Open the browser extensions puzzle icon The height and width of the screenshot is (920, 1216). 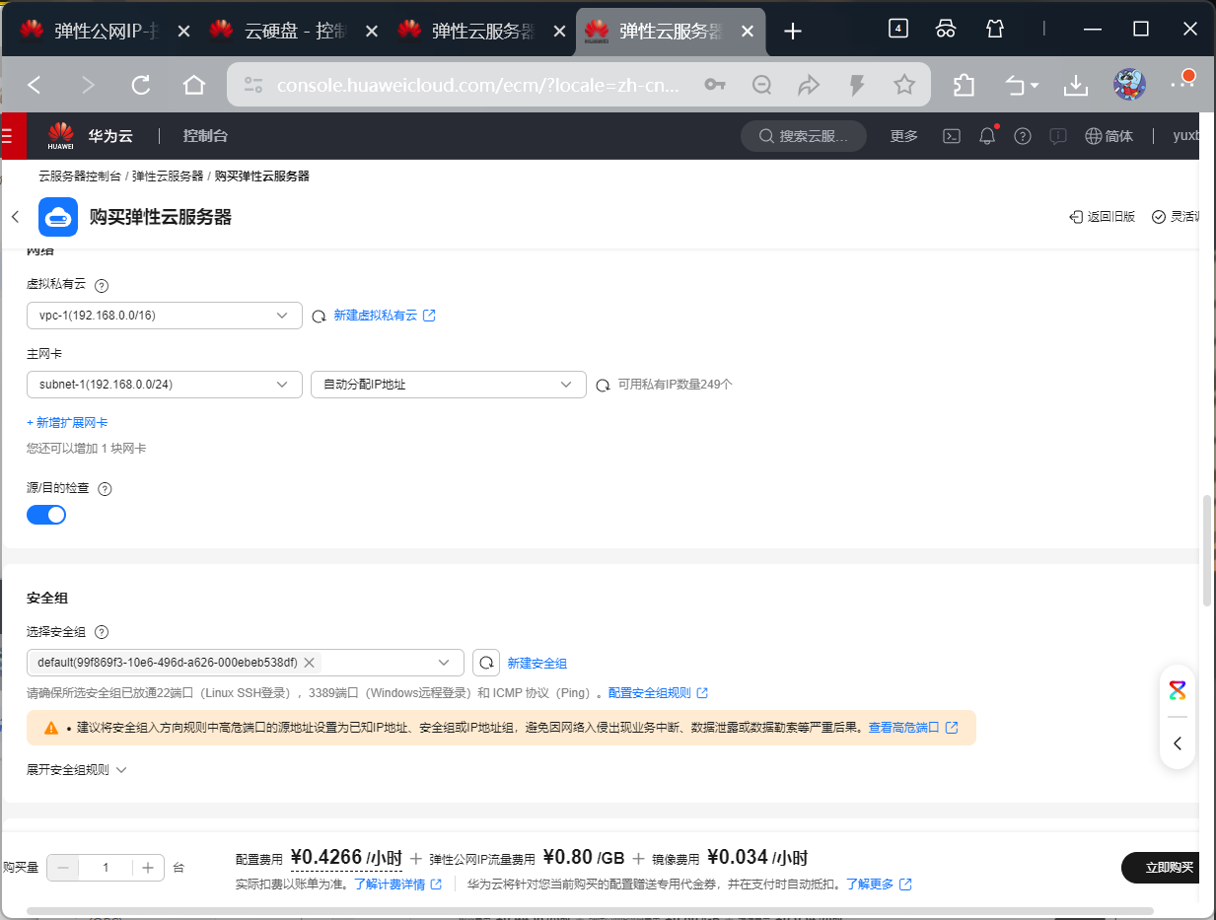[x=964, y=86]
